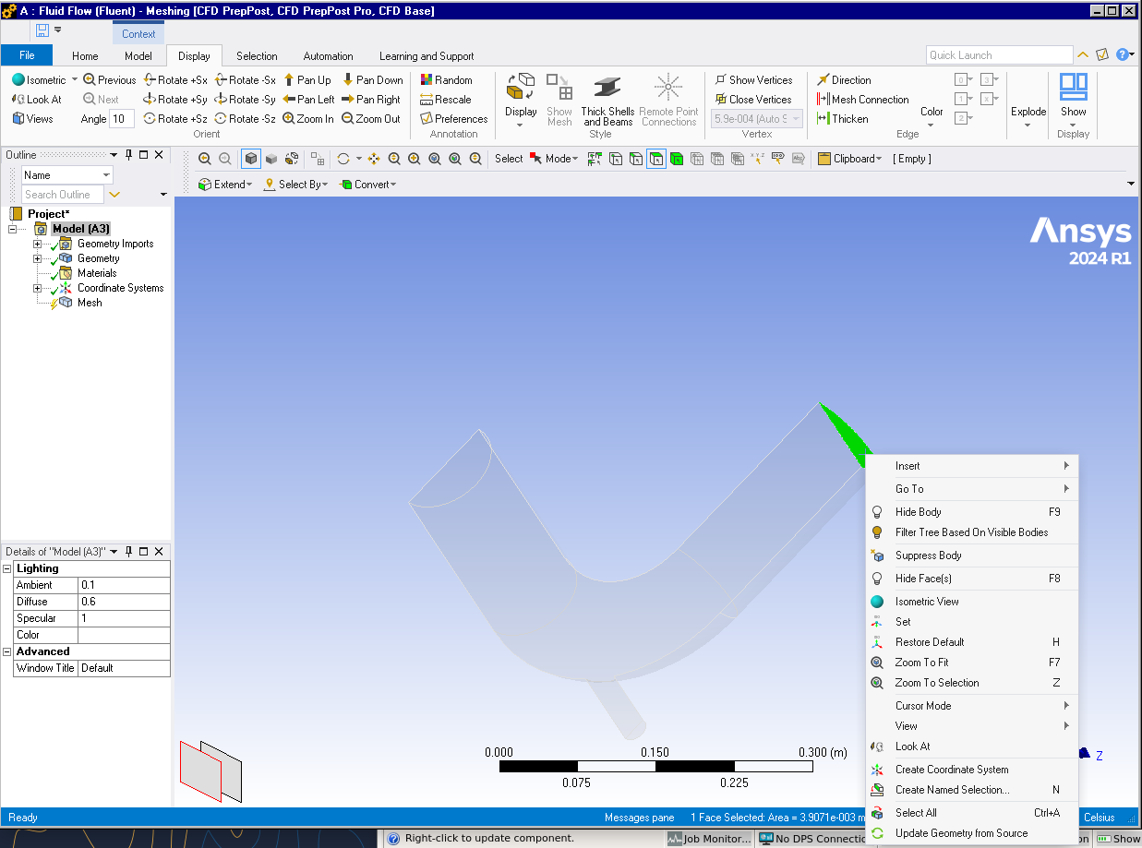Switch to the Selection ribbon tab
The image size is (1142, 848).
[x=257, y=56]
